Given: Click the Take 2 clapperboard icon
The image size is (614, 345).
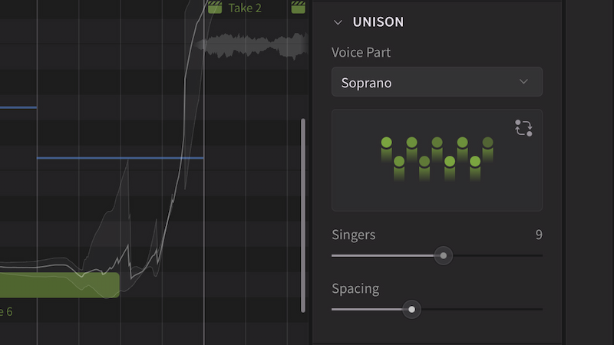Looking at the screenshot, I should [215, 8].
